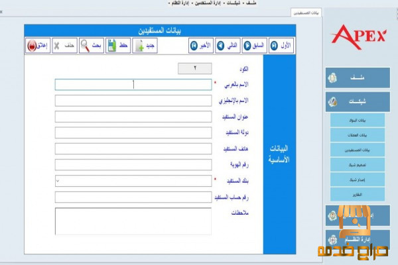Save (حفظ) the beneficiary record
The width and height of the screenshot is (398, 265).
coord(119,46)
